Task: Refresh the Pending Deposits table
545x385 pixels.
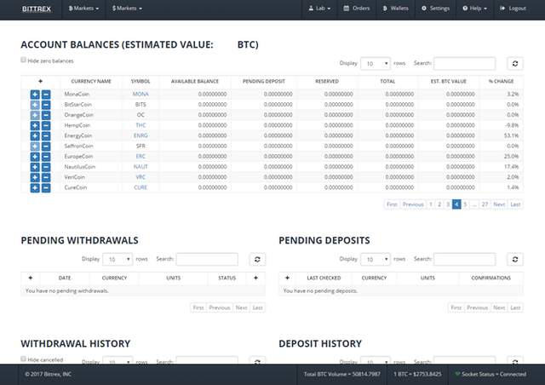Action: tap(515, 260)
